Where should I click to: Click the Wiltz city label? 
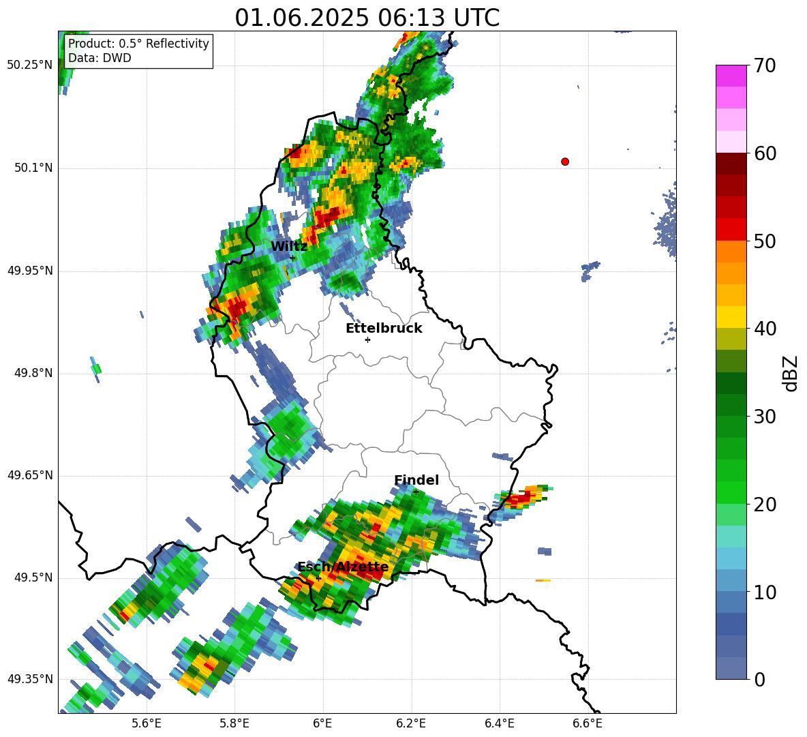pos(289,247)
